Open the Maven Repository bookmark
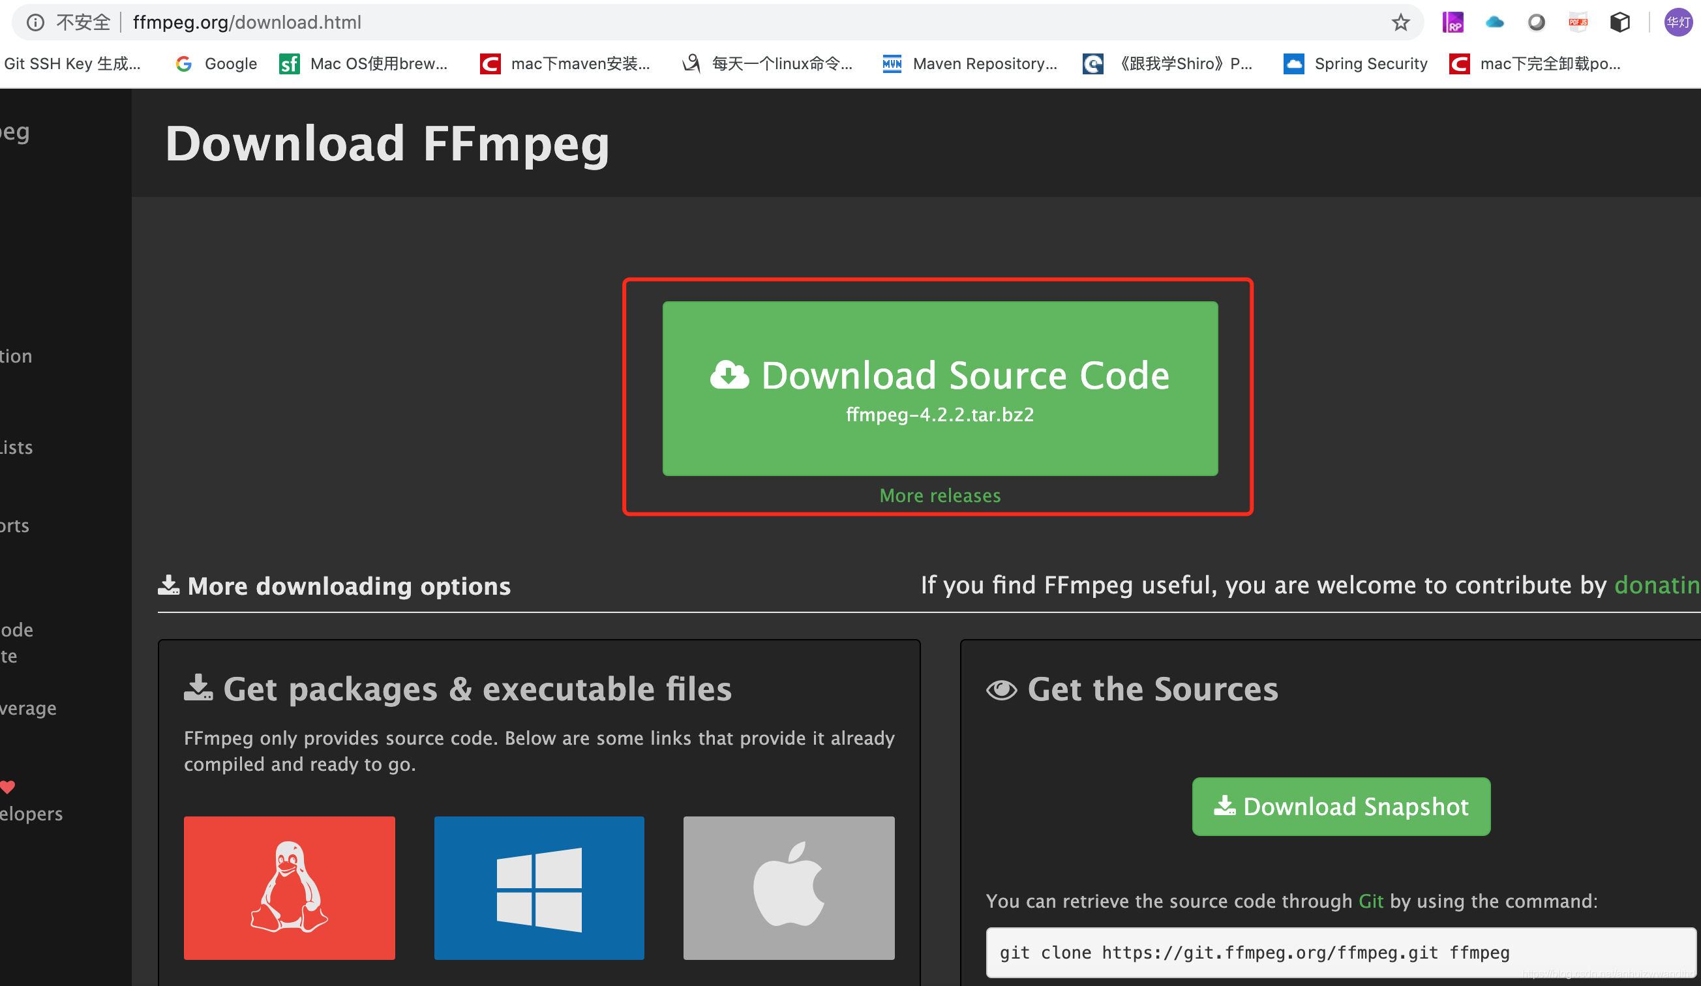The height and width of the screenshot is (986, 1701). point(969,63)
